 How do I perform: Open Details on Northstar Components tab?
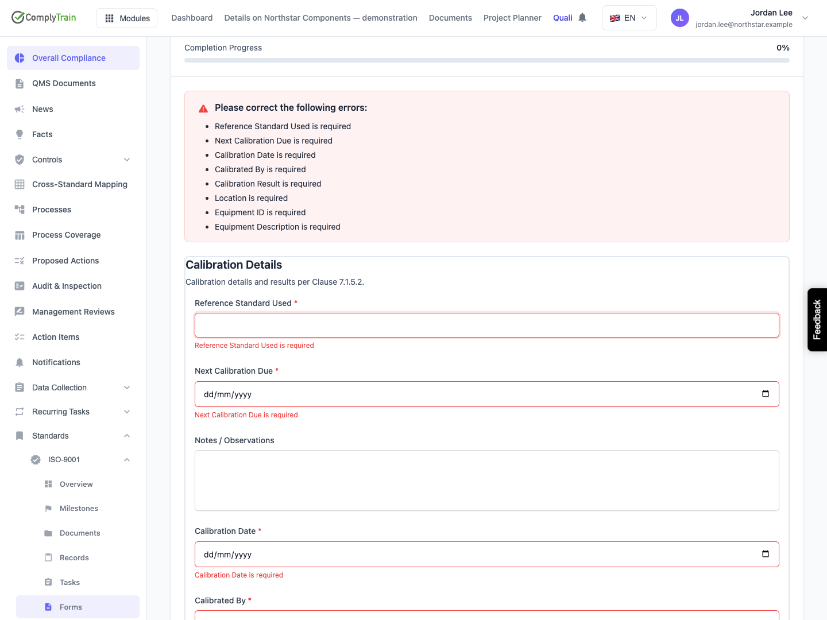320,18
